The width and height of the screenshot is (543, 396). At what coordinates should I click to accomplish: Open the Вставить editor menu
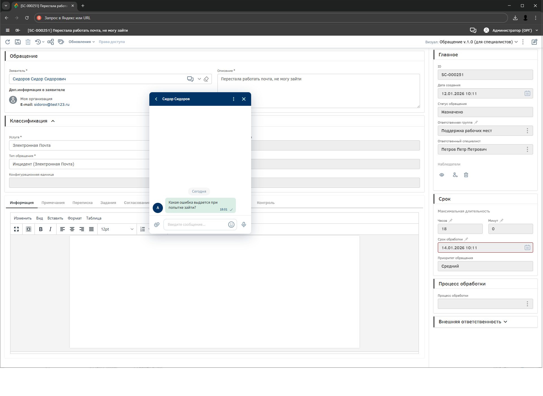(55, 218)
